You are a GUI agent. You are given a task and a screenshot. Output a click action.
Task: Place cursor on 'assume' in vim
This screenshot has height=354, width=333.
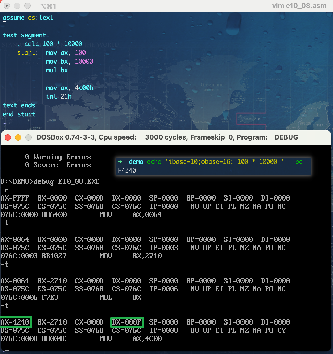13,18
